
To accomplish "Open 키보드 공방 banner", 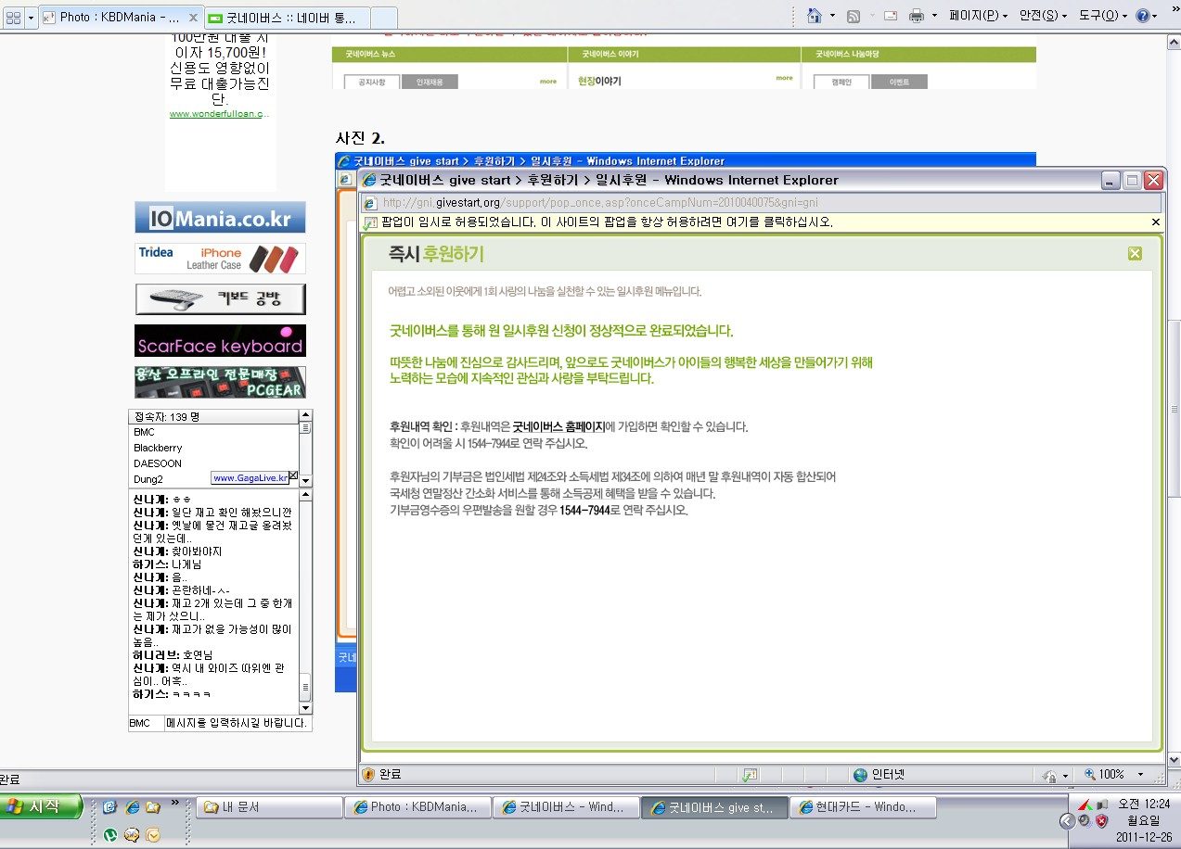I will tap(220, 299).
